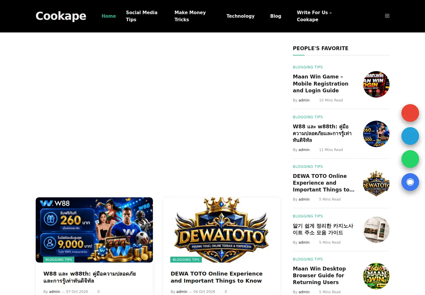This screenshot has height=295, width=425.
Task: Click Blogging Tips category above sidebar W88
Action: pyautogui.click(x=308, y=117)
